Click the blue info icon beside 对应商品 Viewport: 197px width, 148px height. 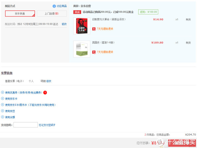coord(54,6)
